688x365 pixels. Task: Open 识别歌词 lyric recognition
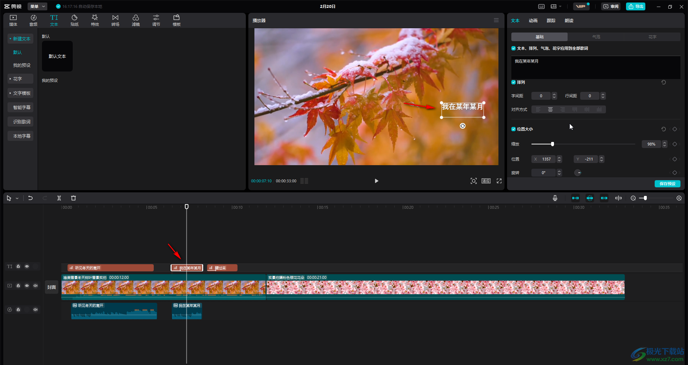[20, 122]
